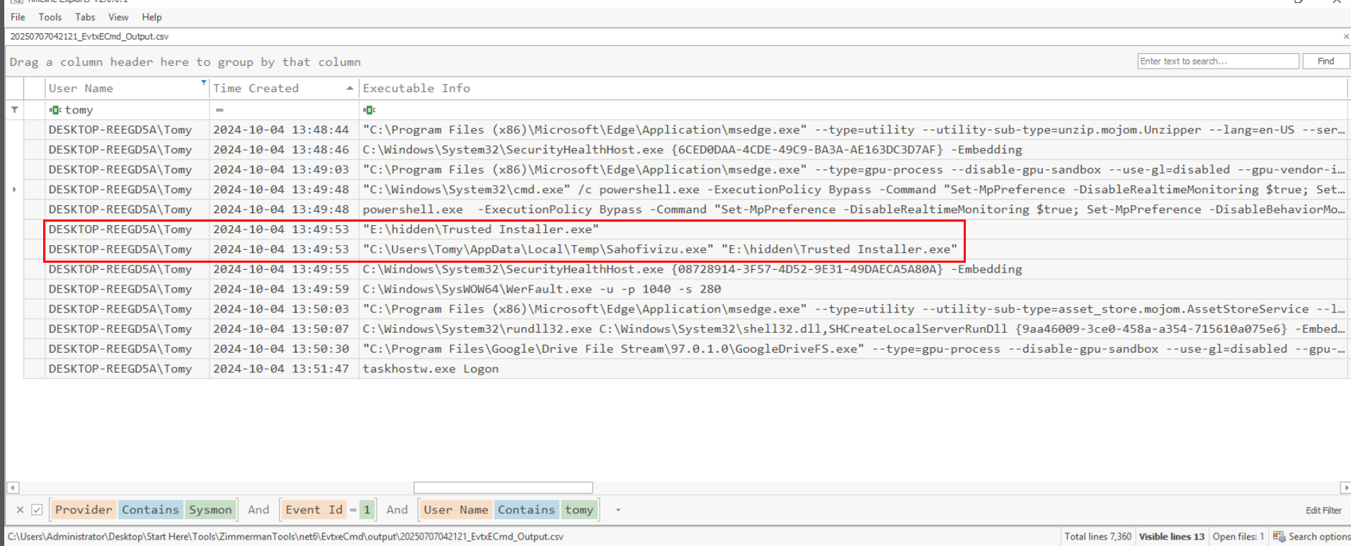Screen dimensions: 1351x546
Task: Click the "E:\hidden\Trusted Installer.exe" lone entry
Action: point(481,229)
